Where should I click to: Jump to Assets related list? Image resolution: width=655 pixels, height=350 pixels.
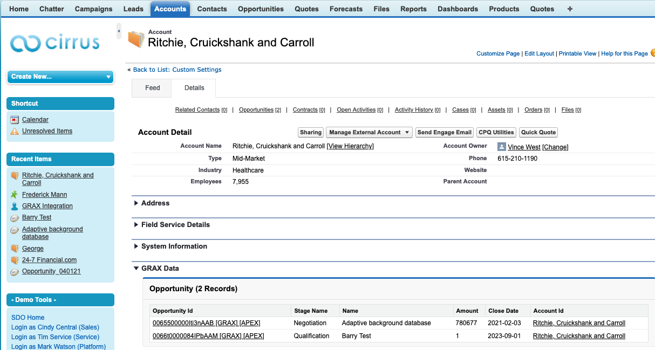pos(500,110)
